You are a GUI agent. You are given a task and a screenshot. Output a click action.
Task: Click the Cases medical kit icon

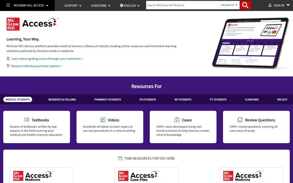[177, 120]
